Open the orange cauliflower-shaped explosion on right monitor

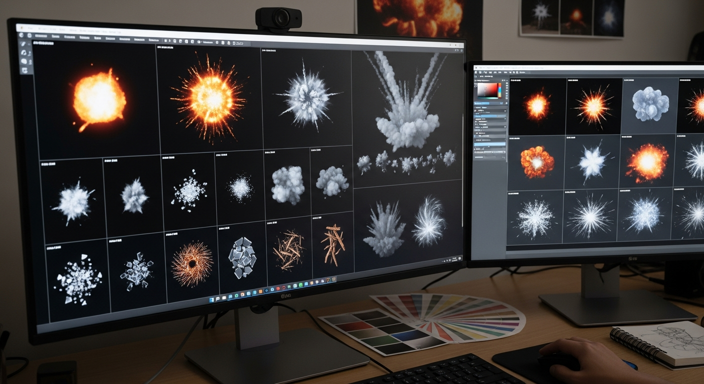[537, 161]
